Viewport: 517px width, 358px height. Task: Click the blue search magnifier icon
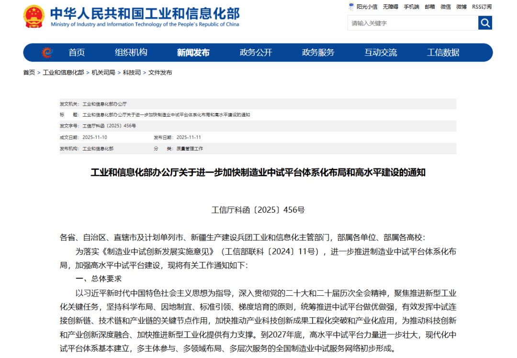pos(485,22)
